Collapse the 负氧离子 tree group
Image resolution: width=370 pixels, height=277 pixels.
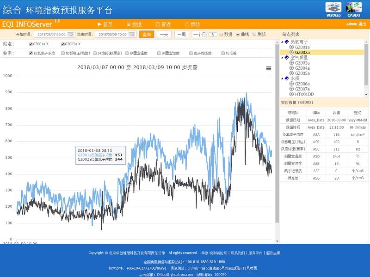point(282,42)
